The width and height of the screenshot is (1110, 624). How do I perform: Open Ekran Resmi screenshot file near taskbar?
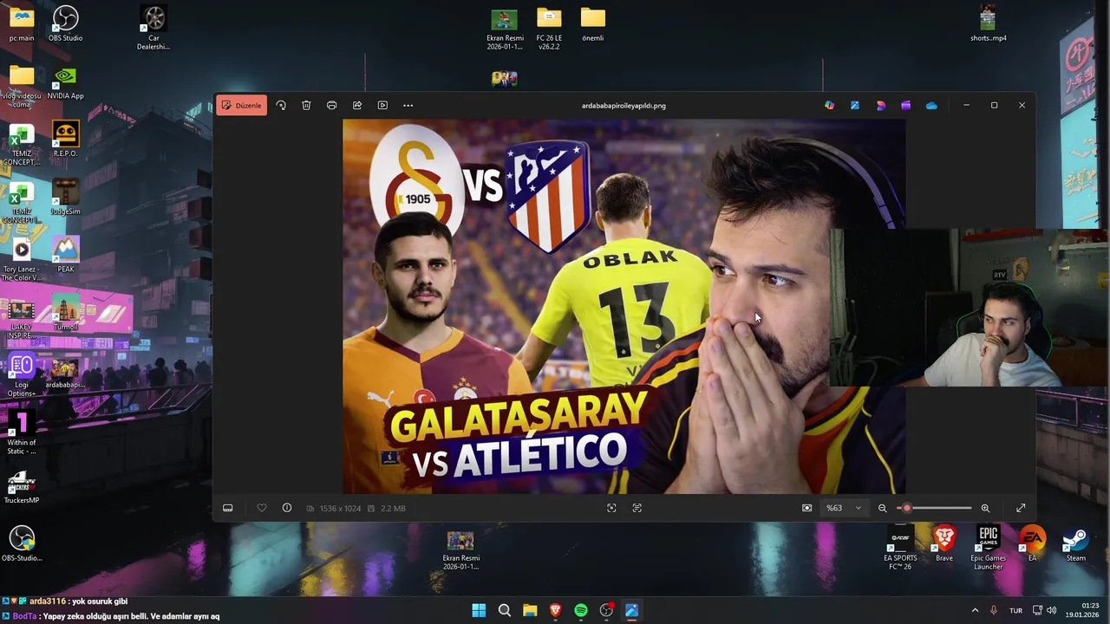click(x=460, y=550)
